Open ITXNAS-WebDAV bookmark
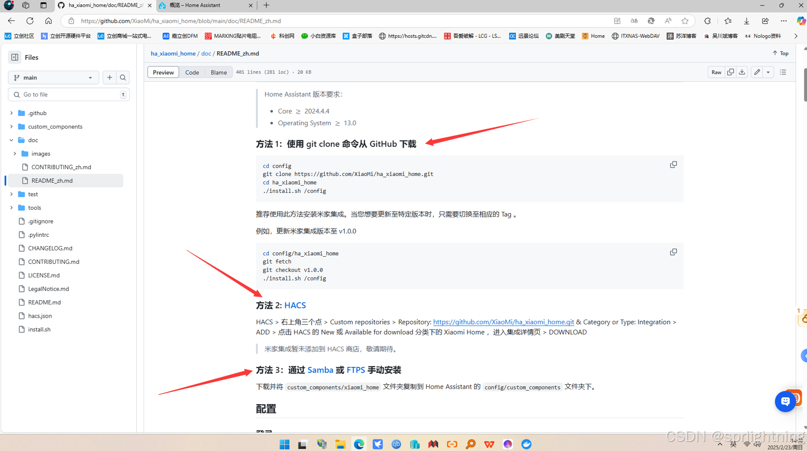 [x=635, y=36]
